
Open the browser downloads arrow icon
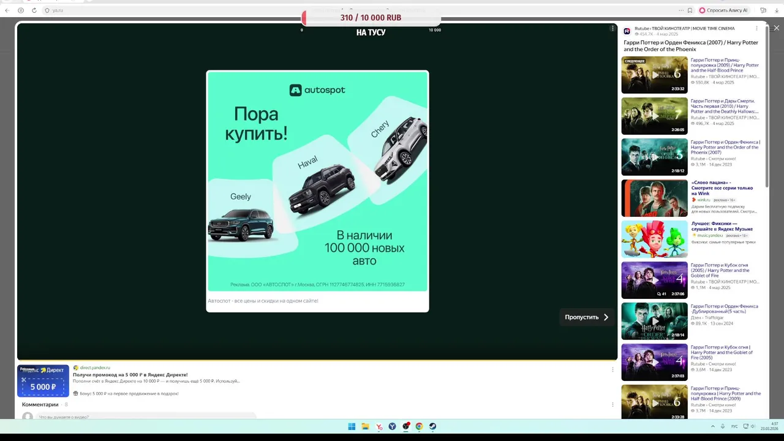pyautogui.click(x=777, y=10)
